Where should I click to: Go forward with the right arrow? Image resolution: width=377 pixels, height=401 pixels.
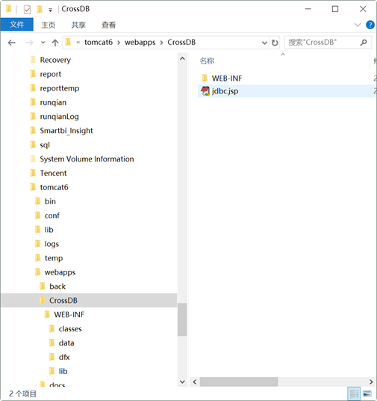30,43
